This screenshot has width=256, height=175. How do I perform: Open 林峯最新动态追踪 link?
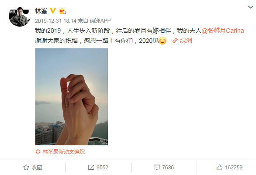coord(64,152)
